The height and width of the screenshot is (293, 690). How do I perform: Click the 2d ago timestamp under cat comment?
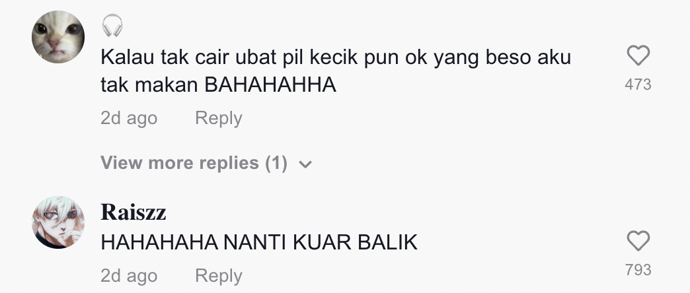129,118
